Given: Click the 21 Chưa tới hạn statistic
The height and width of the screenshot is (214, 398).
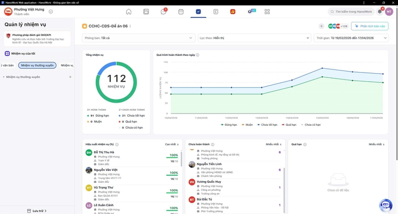Looking at the screenshot, I should (132, 116).
